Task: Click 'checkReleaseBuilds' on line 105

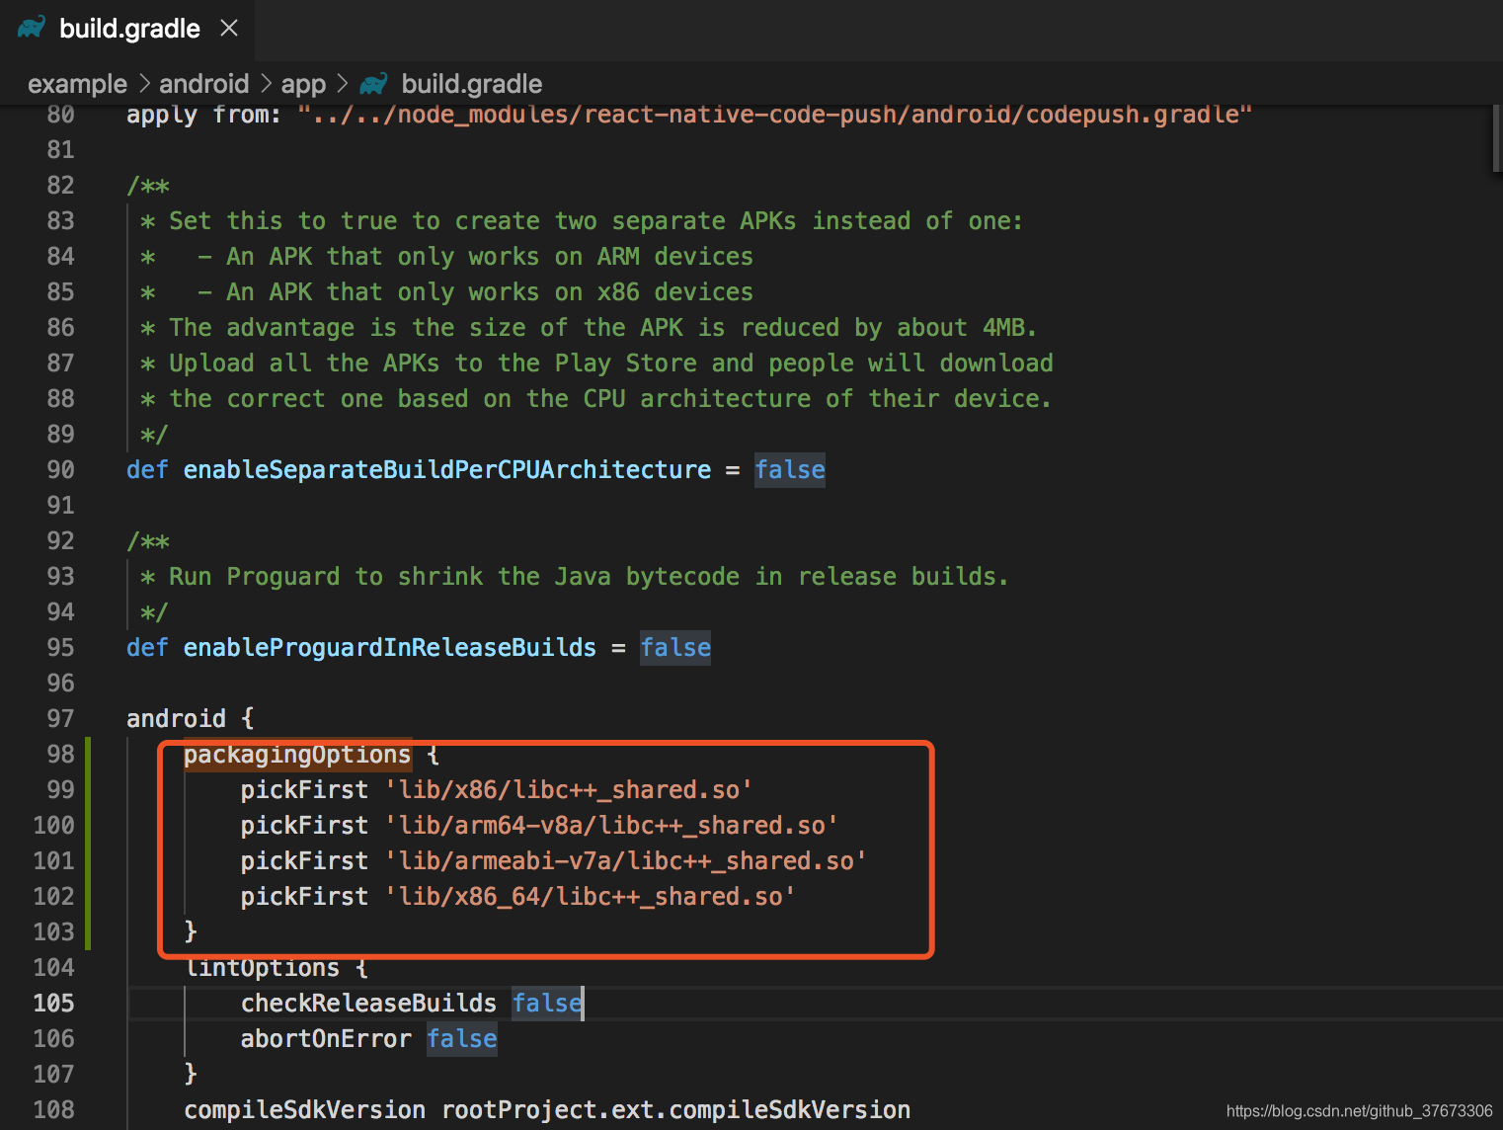Action: pyautogui.click(x=368, y=1004)
